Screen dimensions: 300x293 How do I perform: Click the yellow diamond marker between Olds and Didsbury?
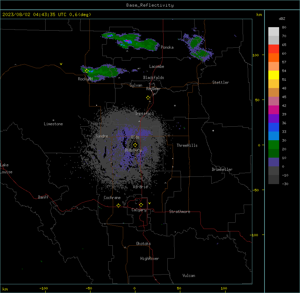[x=135, y=145]
